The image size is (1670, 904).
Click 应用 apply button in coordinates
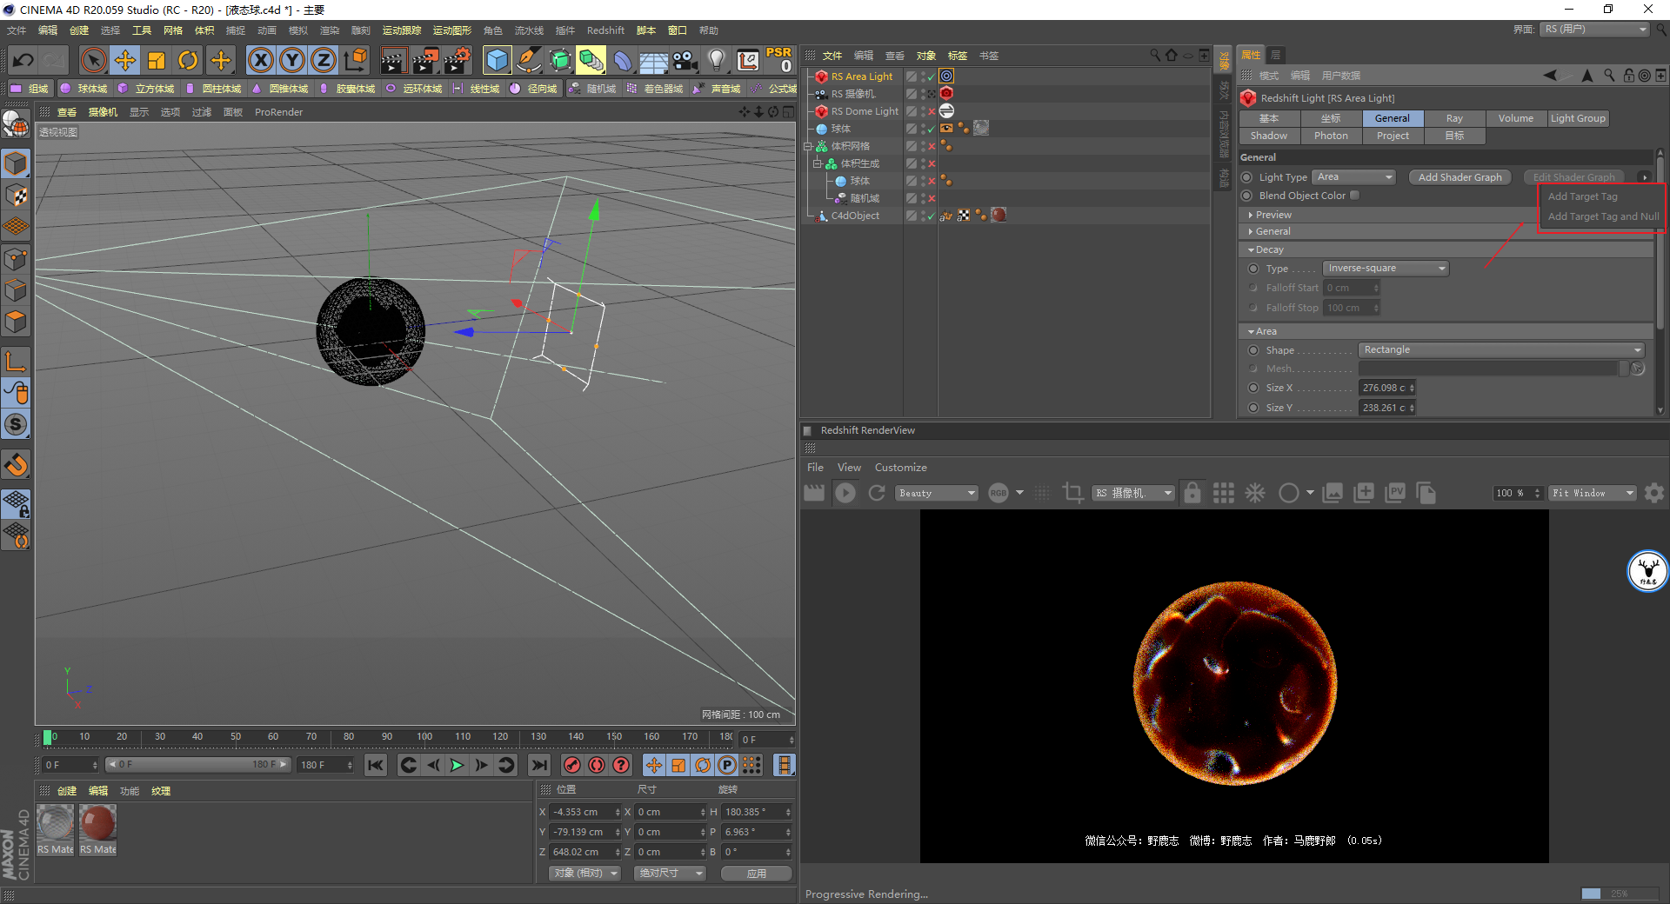[757, 874]
